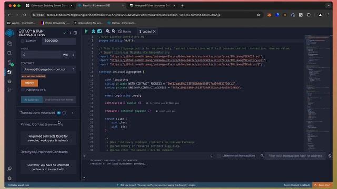Check the Publish to IPFS checkbox
The height and width of the screenshot is (189, 337).
click(23, 90)
